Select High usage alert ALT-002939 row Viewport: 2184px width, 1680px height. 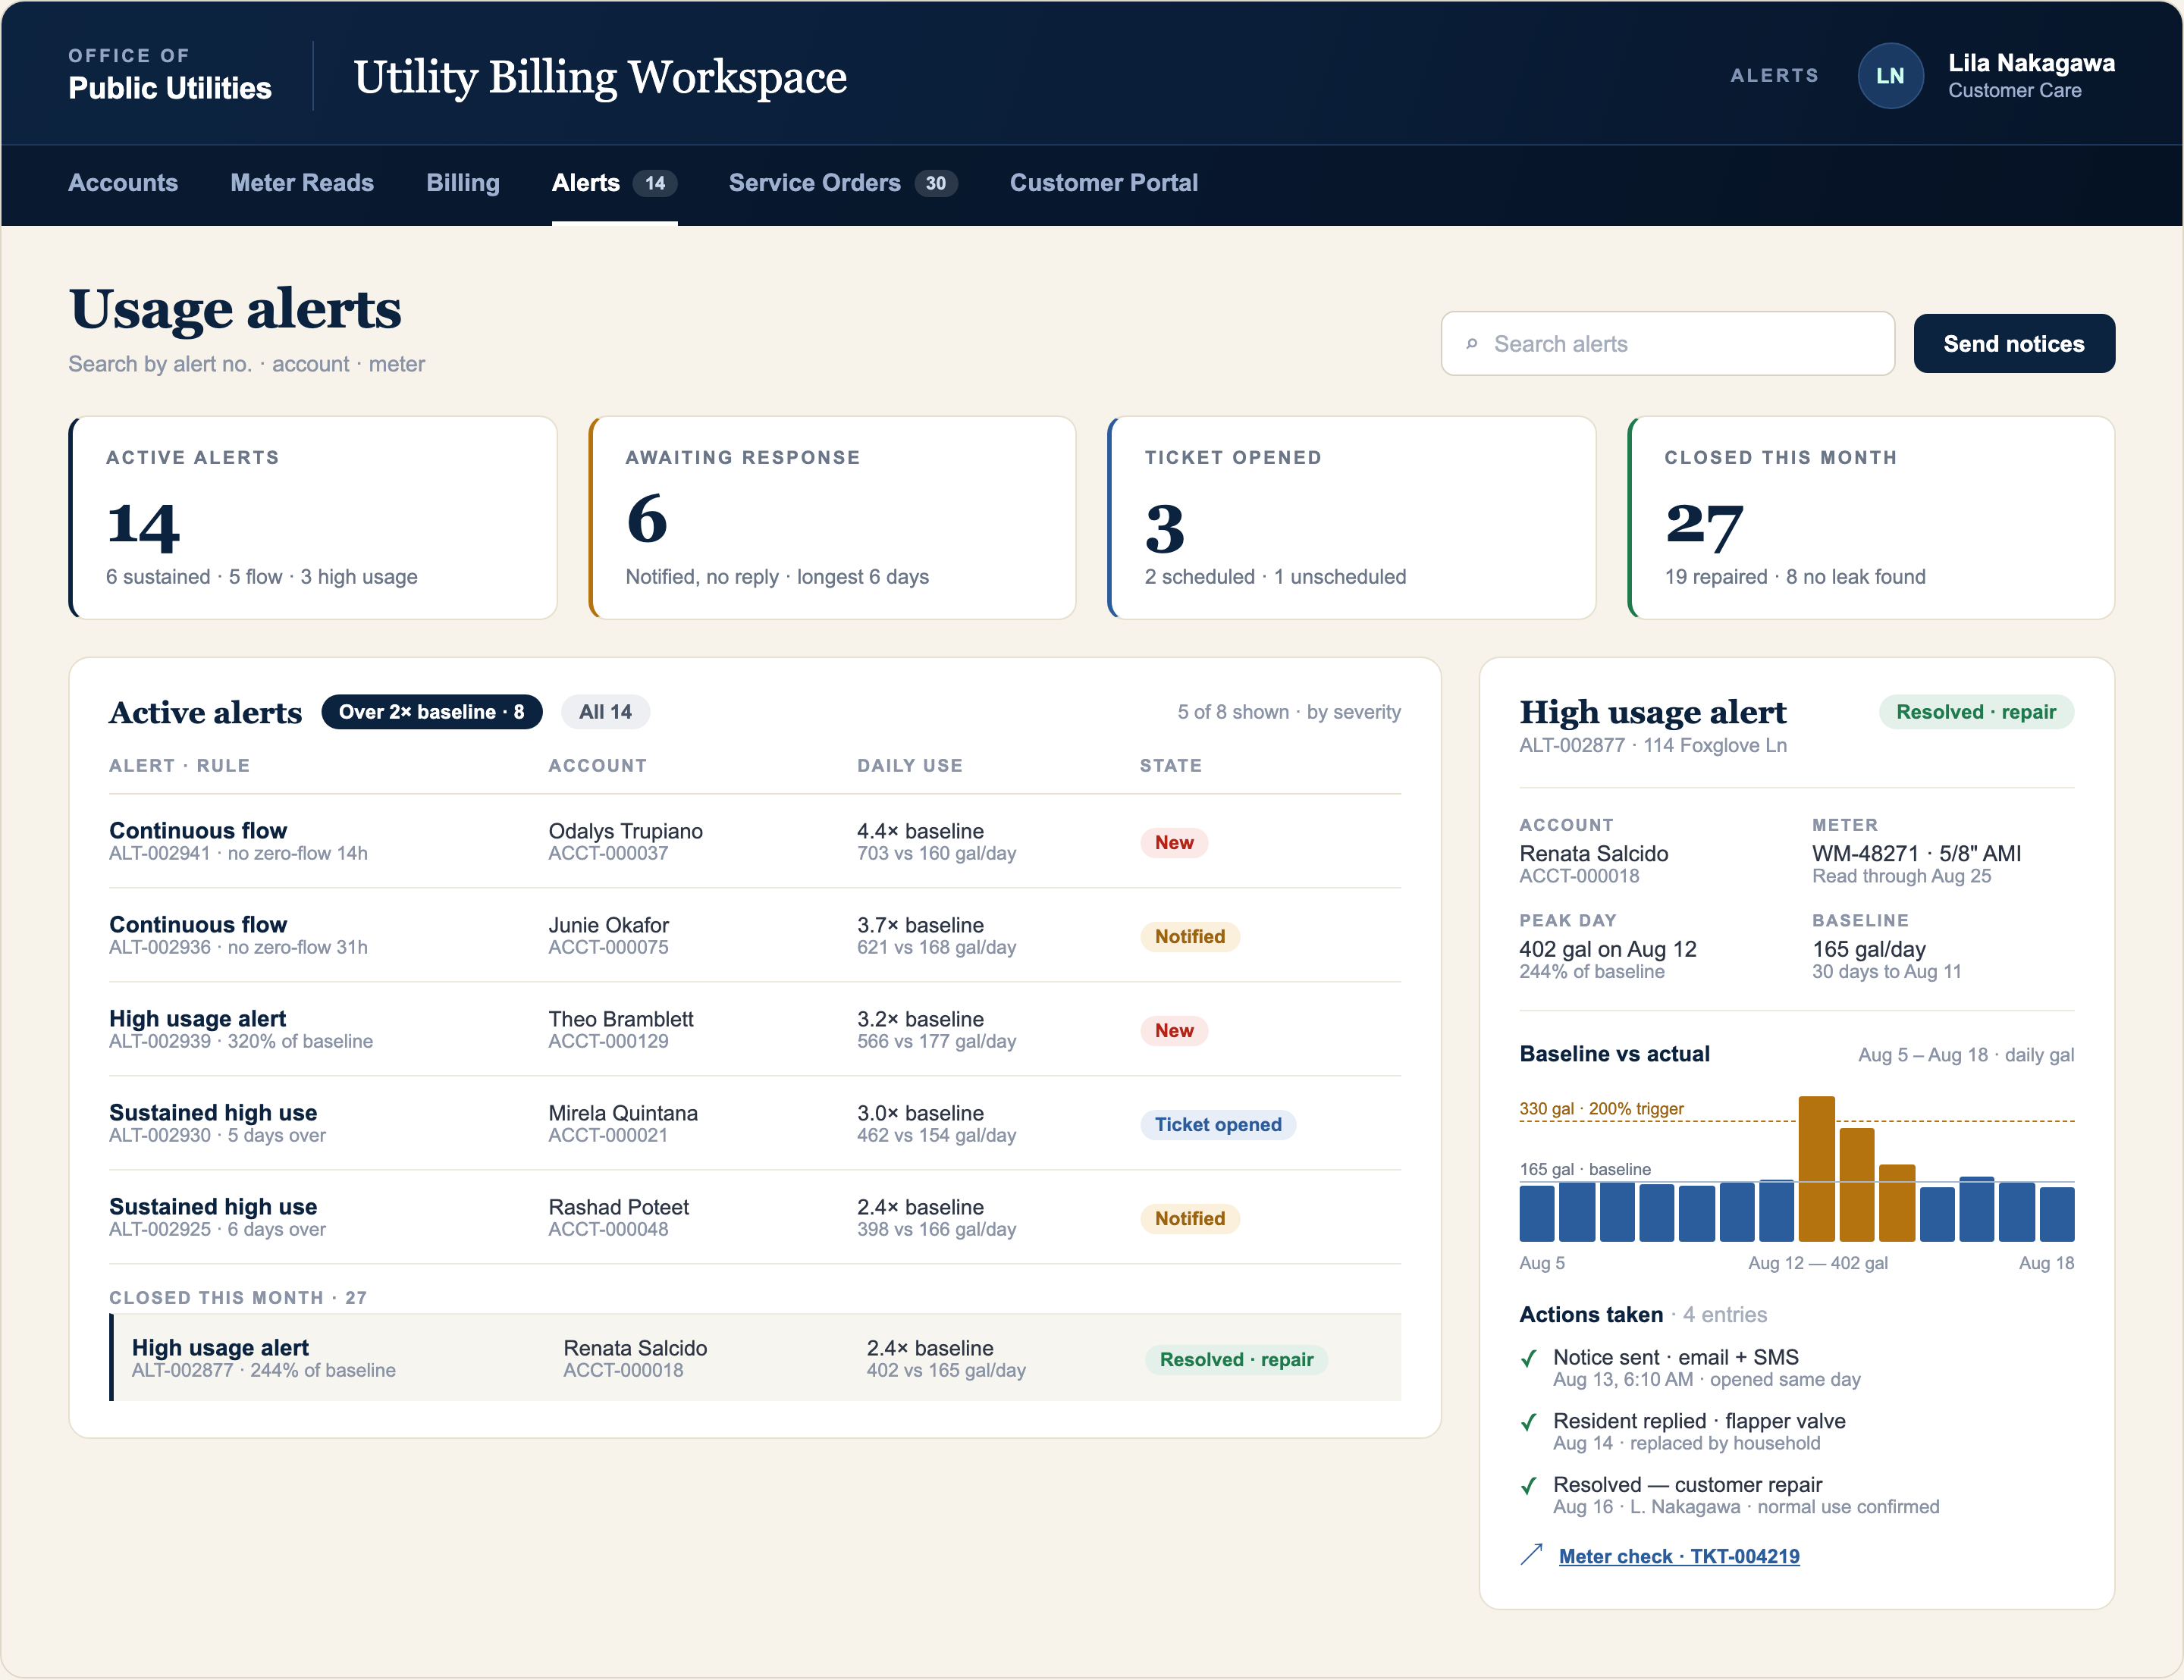click(755, 1030)
